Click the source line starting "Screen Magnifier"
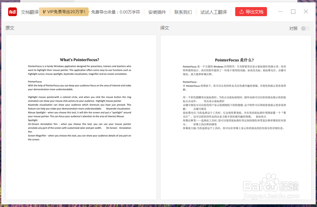The width and height of the screenshot is (317, 207). (79, 136)
